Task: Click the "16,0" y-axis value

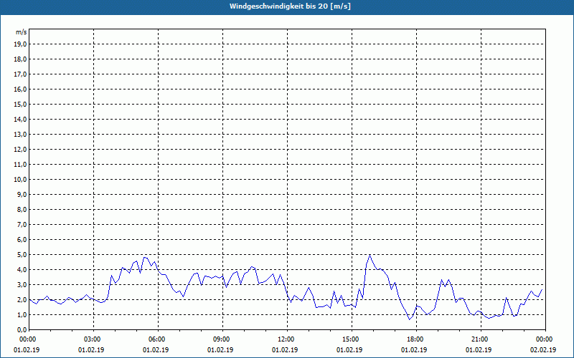Action: (x=20, y=89)
